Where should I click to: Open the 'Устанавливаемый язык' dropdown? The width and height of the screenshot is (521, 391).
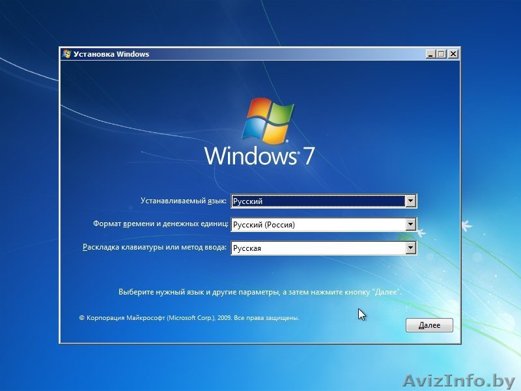coord(411,201)
